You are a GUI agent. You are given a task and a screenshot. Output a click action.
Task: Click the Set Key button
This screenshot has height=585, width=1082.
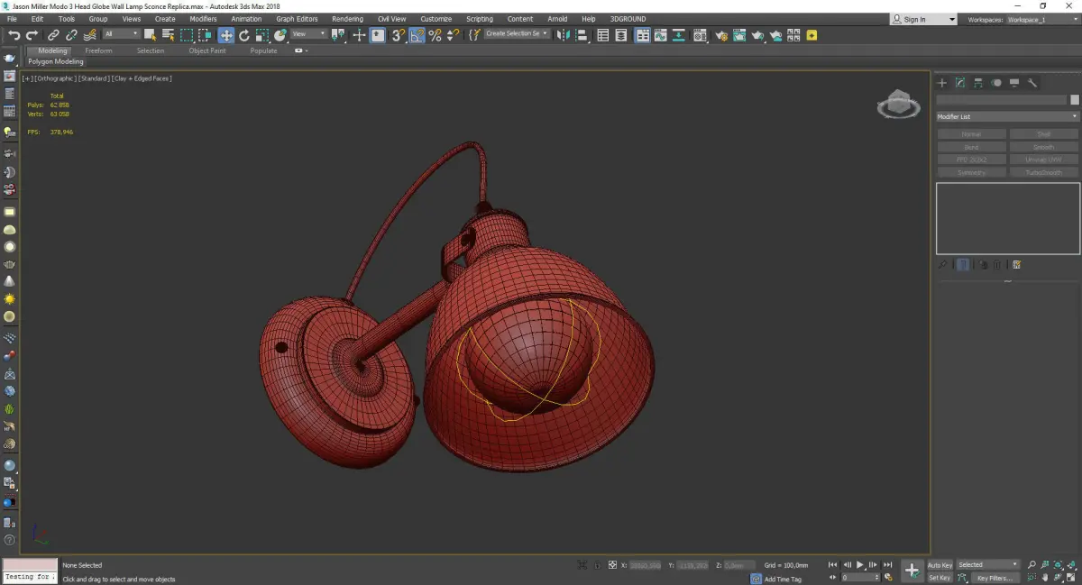tap(940, 578)
